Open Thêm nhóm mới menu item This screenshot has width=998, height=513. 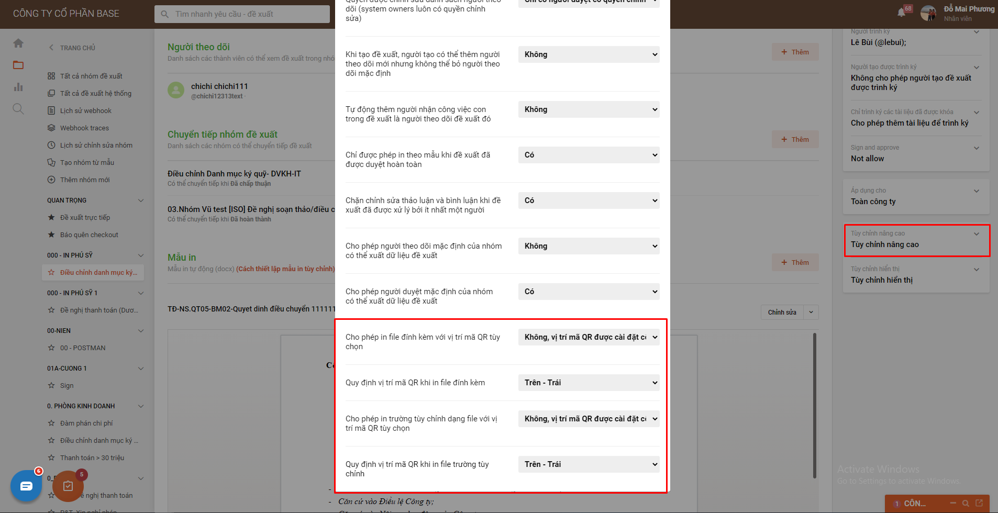[85, 180]
